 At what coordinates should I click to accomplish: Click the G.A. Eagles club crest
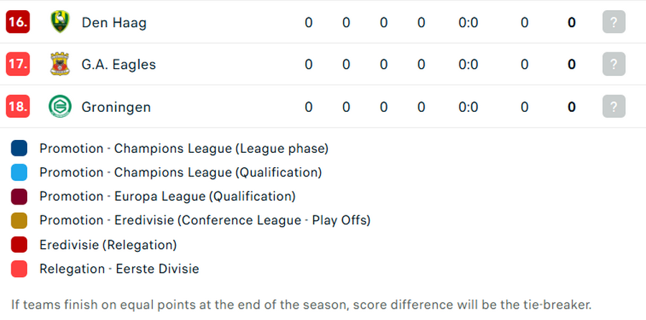click(x=60, y=64)
